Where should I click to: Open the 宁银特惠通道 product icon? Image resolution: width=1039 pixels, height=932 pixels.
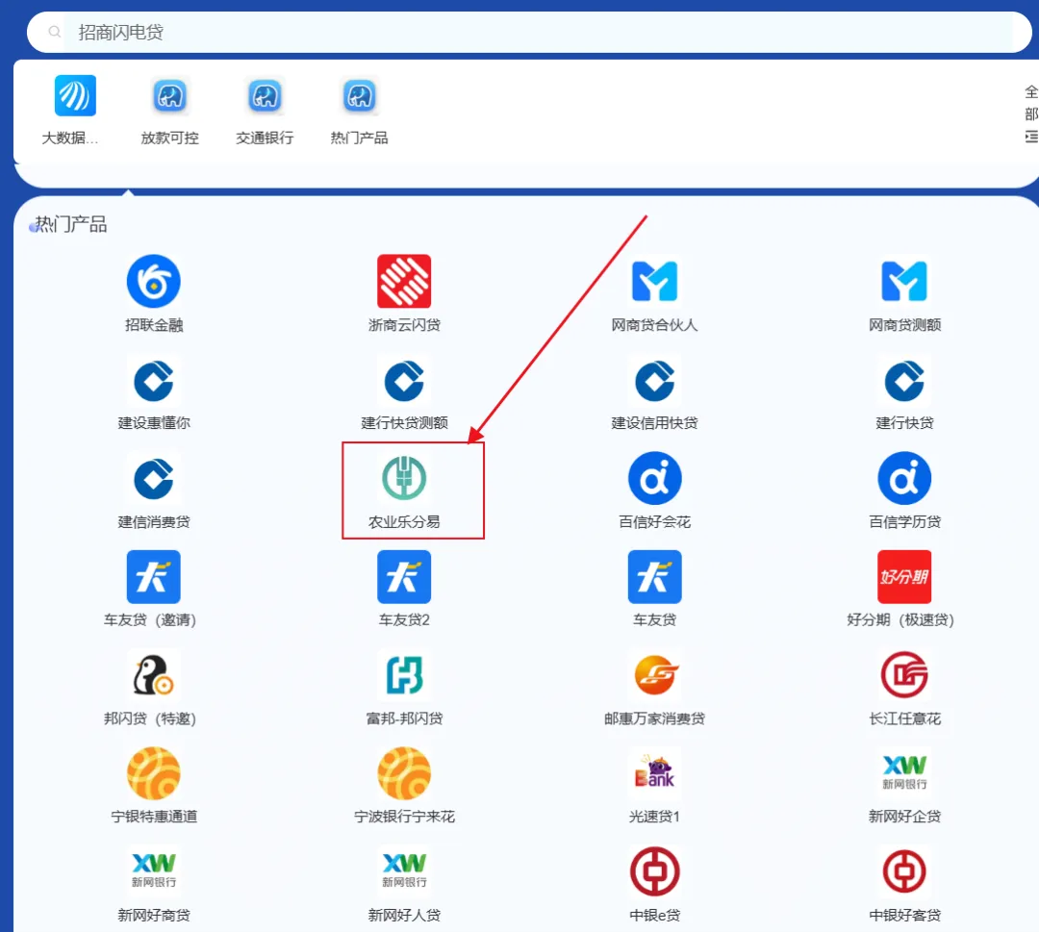(x=154, y=773)
